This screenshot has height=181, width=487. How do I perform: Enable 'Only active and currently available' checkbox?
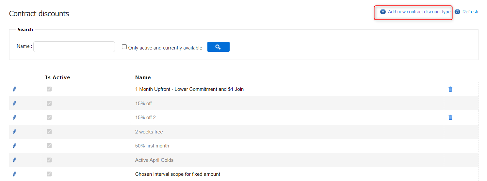click(124, 47)
